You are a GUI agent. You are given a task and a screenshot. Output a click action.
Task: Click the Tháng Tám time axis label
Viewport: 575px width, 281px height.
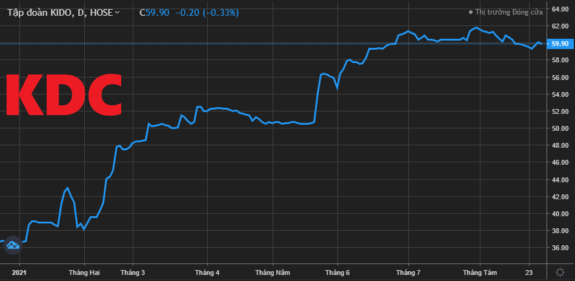coord(480,273)
